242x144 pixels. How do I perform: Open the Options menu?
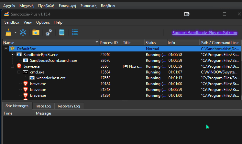click(x=43, y=22)
